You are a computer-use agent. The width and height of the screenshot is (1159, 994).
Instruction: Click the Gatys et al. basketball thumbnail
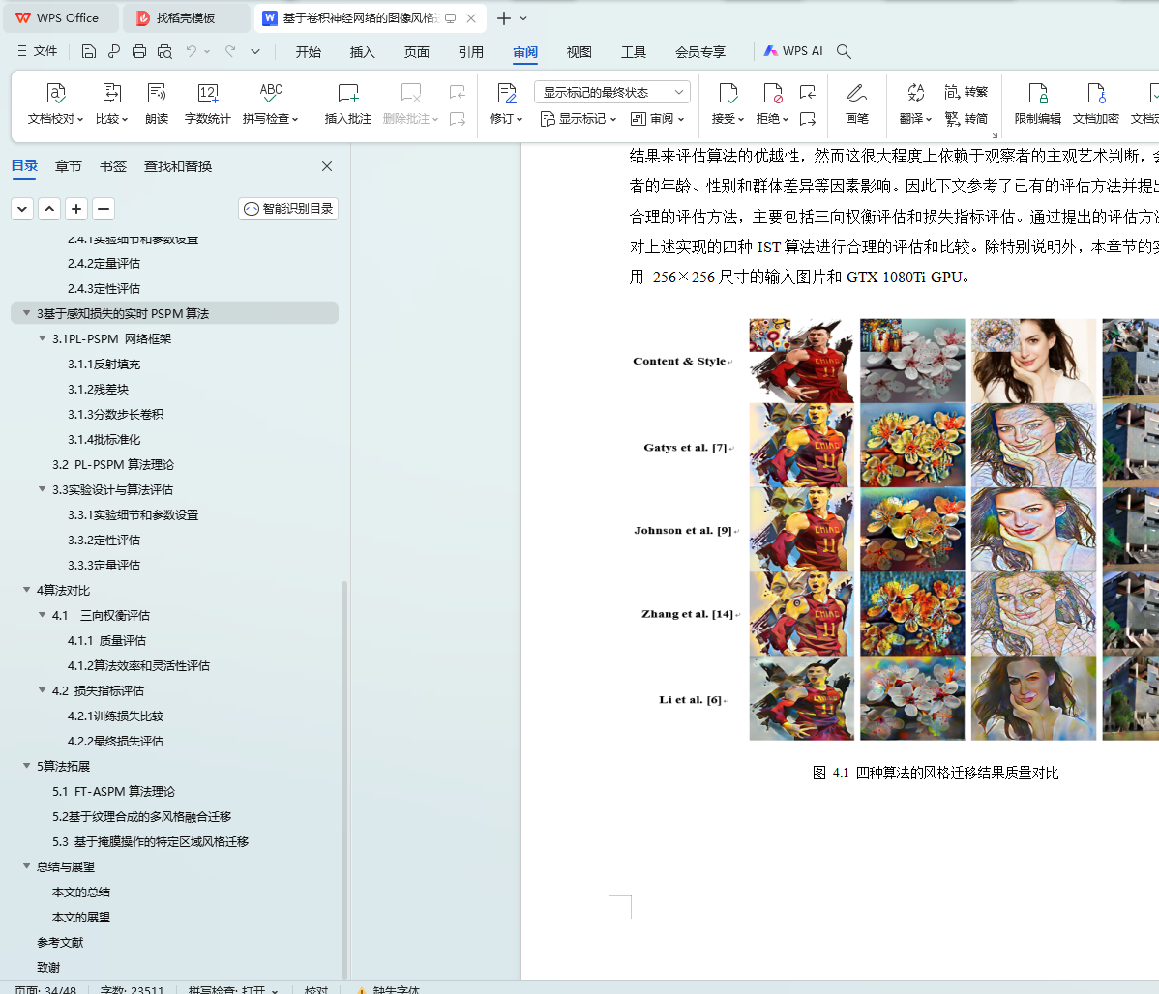801,445
